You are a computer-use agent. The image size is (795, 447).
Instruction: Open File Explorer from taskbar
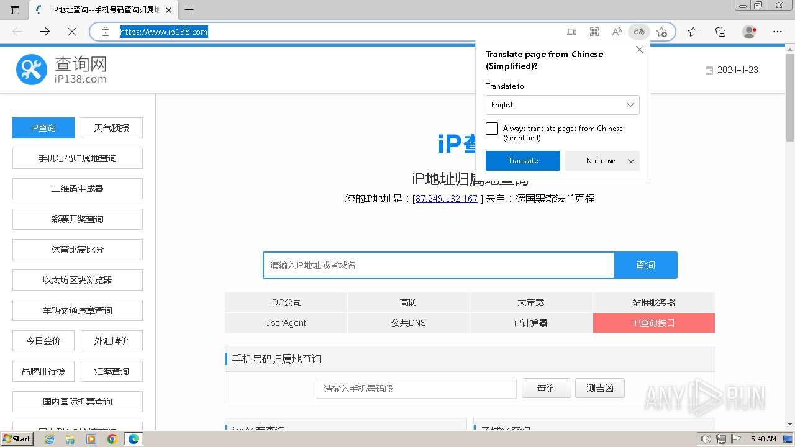70,439
